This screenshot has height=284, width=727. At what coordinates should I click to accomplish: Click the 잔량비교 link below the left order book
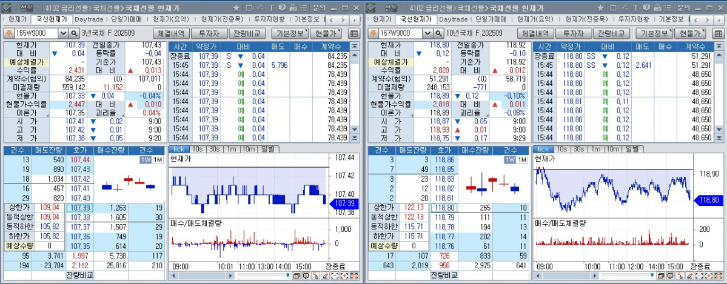coord(79,275)
